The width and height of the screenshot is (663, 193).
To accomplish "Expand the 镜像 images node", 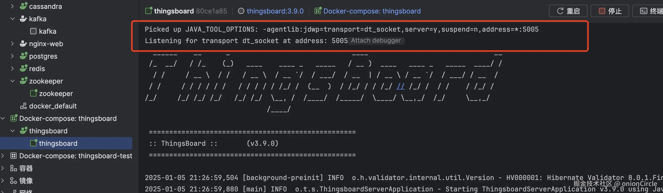I will tap(3, 181).
